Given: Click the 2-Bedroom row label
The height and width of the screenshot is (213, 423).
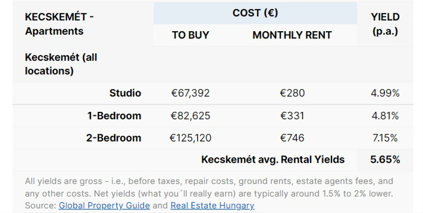Looking at the screenshot, I should (114, 138).
